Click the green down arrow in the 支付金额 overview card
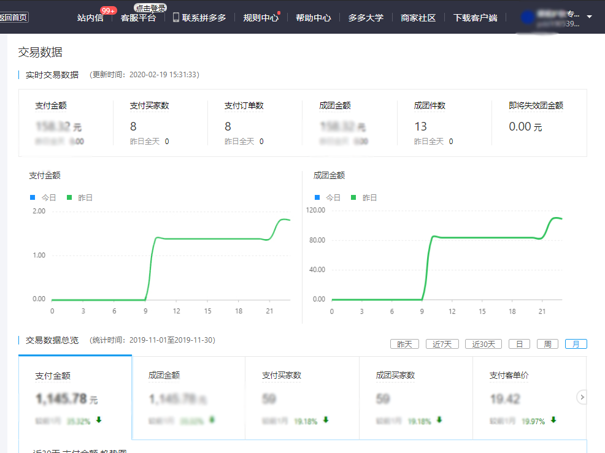The width and height of the screenshot is (605, 453). click(99, 421)
